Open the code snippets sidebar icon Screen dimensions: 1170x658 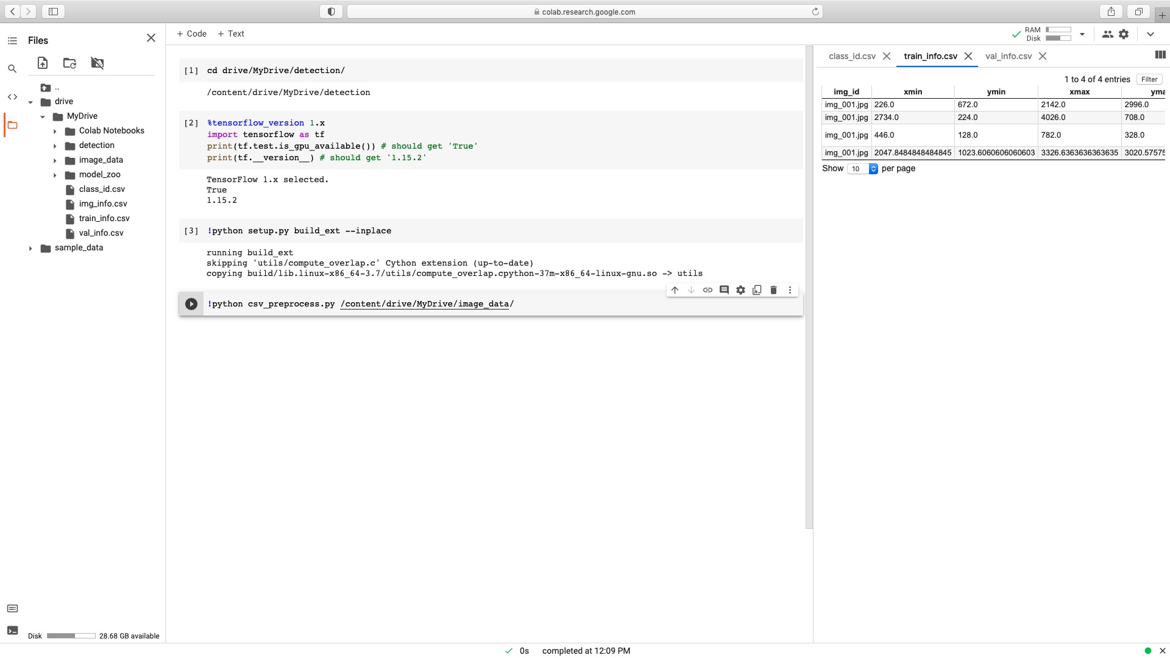[x=12, y=97]
